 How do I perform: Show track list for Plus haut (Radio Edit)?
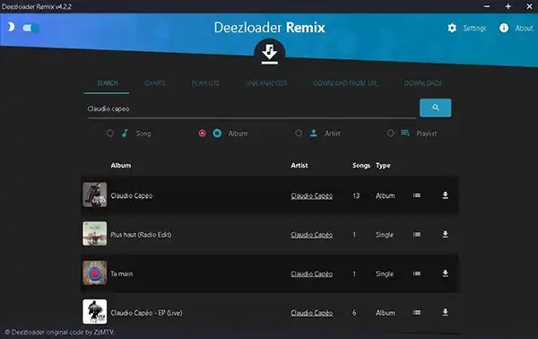tap(417, 234)
